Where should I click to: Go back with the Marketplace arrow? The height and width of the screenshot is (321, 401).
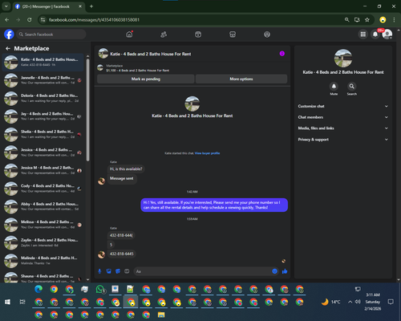(x=8, y=48)
